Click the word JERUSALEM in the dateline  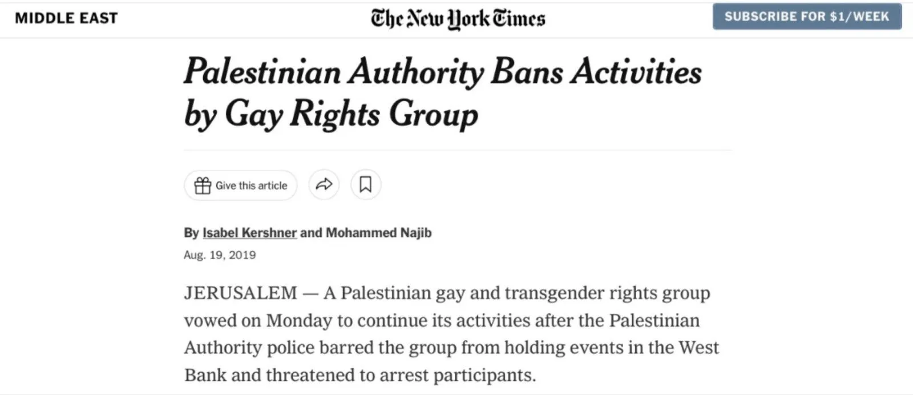[240, 293]
